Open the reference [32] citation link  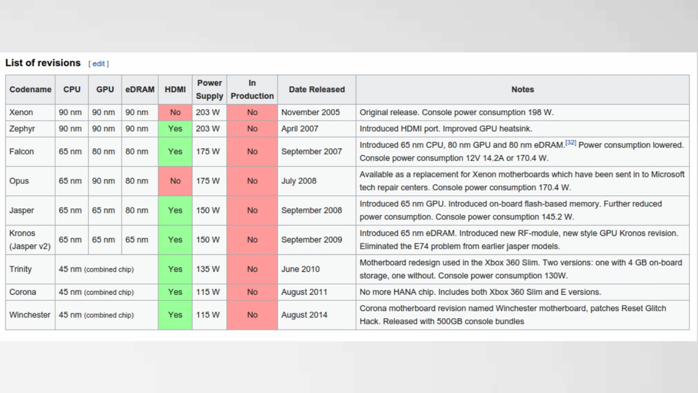(570, 143)
